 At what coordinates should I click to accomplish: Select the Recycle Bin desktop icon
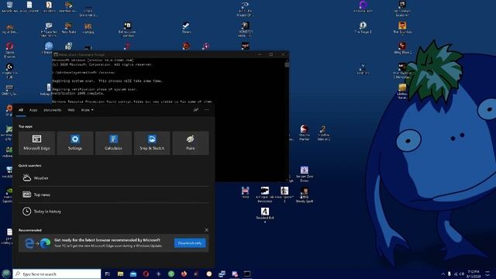[x=10, y=7]
